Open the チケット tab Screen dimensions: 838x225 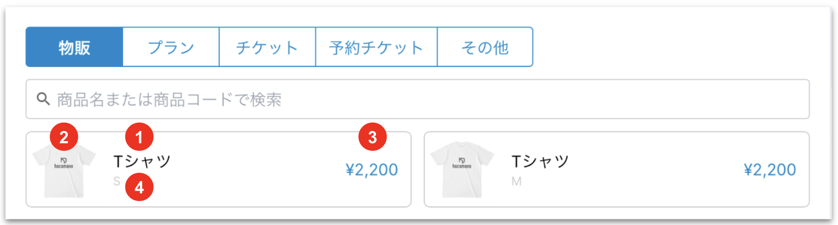(267, 47)
